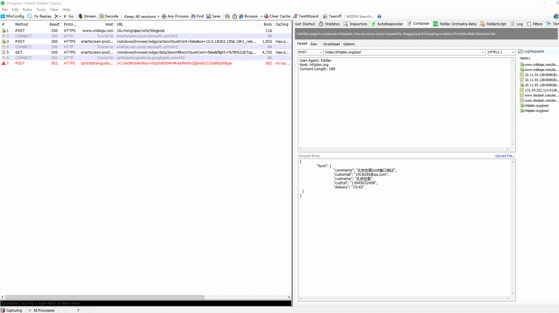Click the Any Process target icon
Viewport: 559px width, 313px height.
[164, 16]
